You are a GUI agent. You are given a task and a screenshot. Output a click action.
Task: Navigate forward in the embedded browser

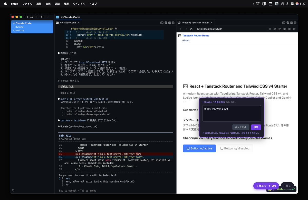(186, 29)
